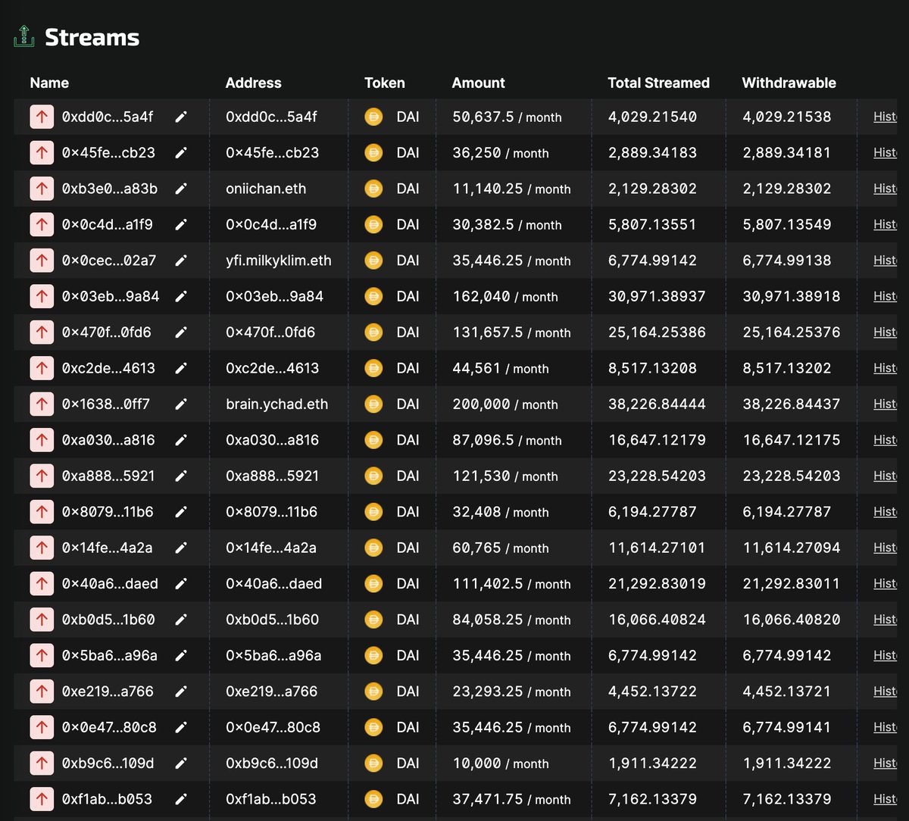Click the pencil icon beside 0xf1ab...b053
909x821 pixels.
pos(180,799)
